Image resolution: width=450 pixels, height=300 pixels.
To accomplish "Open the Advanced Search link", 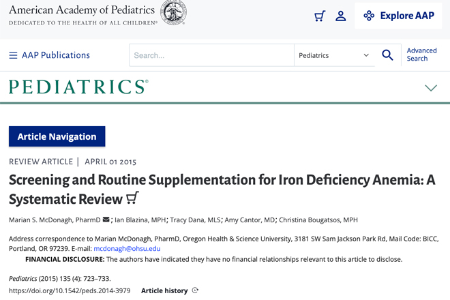I will point(421,55).
